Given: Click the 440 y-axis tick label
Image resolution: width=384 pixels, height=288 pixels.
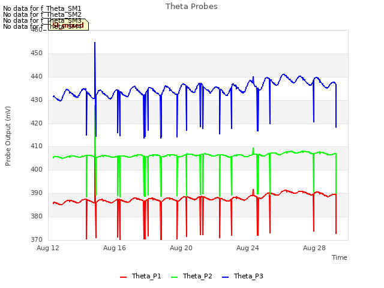Looking at the screenshot, I should pyautogui.click(x=37, y=77).
